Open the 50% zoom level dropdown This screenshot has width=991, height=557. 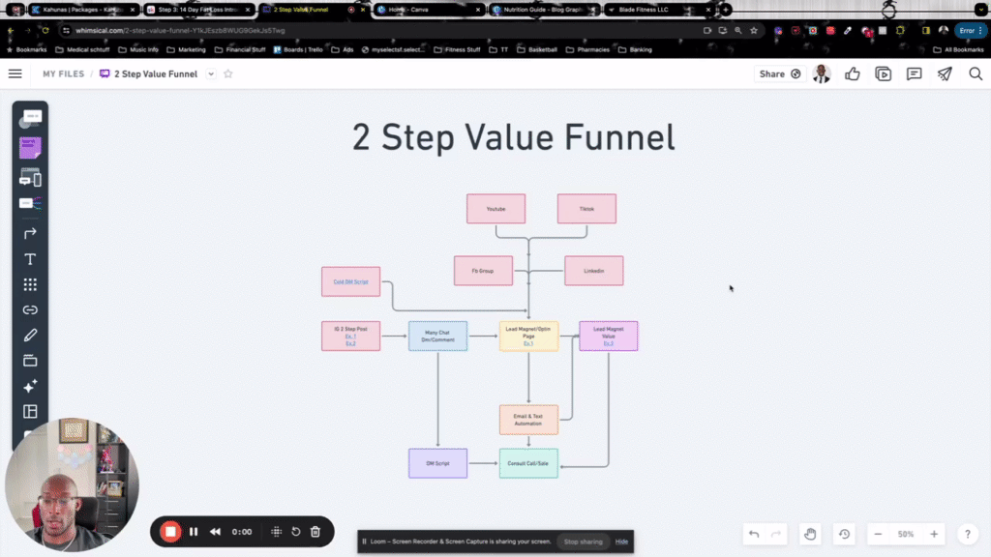(905, 534)
